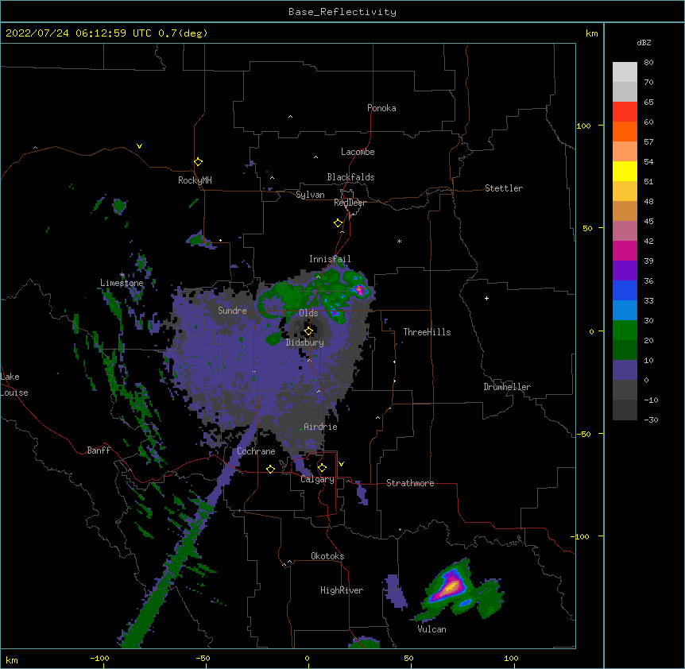
Task: Select the yellow 51-54 dBZ legend swatch
Action: tap(625, 172)
